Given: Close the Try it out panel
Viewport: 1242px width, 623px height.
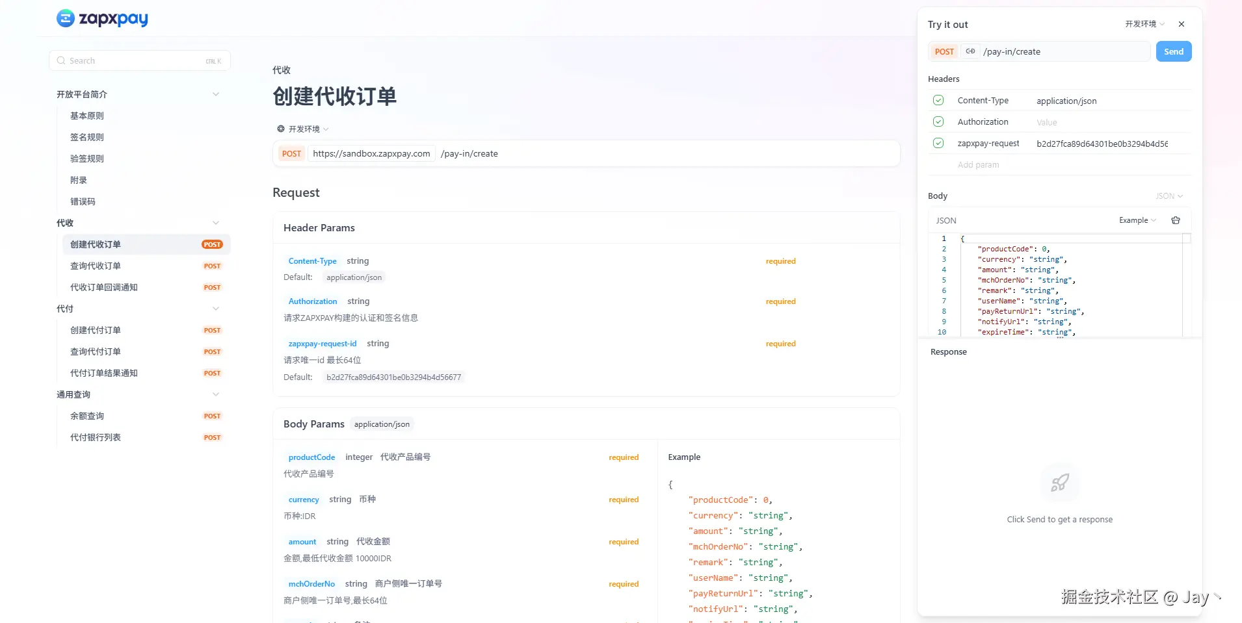Looking at the screenshot, I should click(1181, 24).
